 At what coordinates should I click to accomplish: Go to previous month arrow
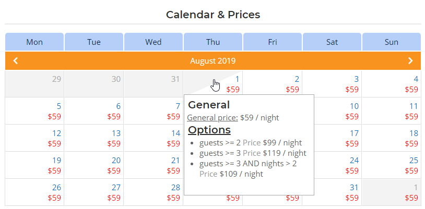coord(16,61)
